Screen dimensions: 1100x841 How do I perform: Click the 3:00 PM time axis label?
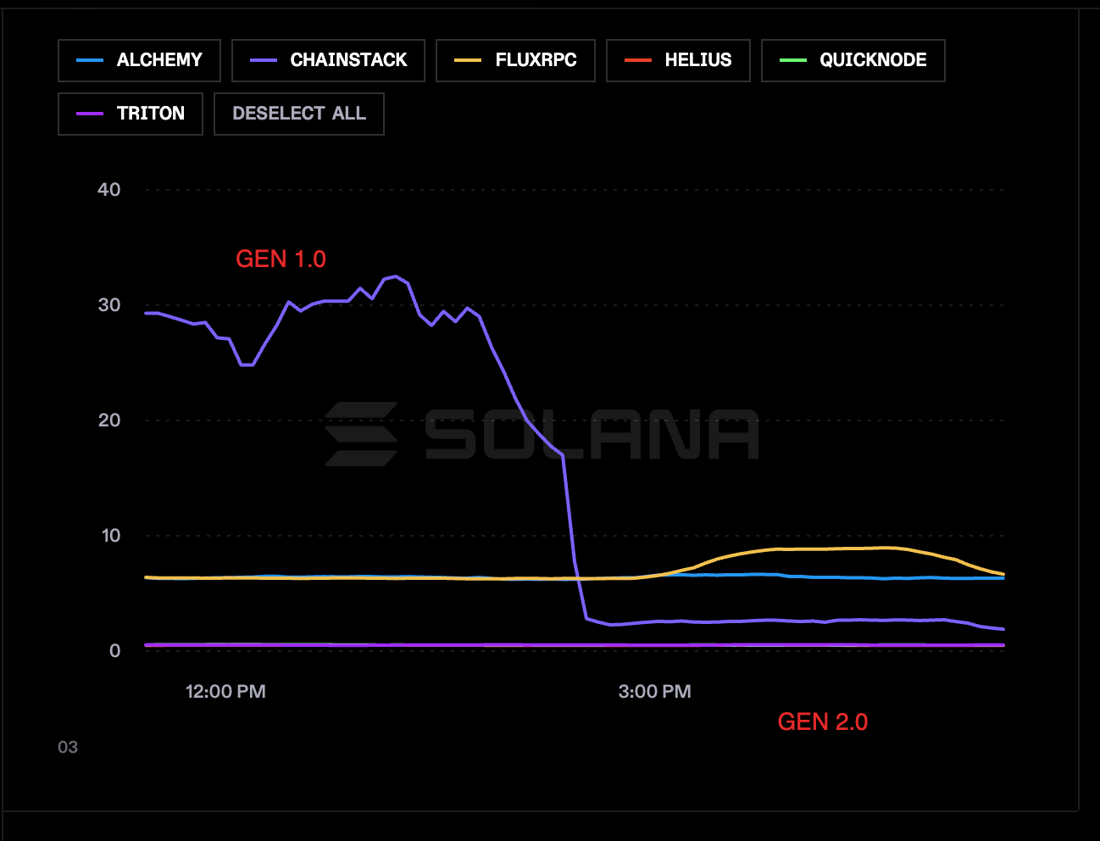pyautogui.click(x=655, y=692)
